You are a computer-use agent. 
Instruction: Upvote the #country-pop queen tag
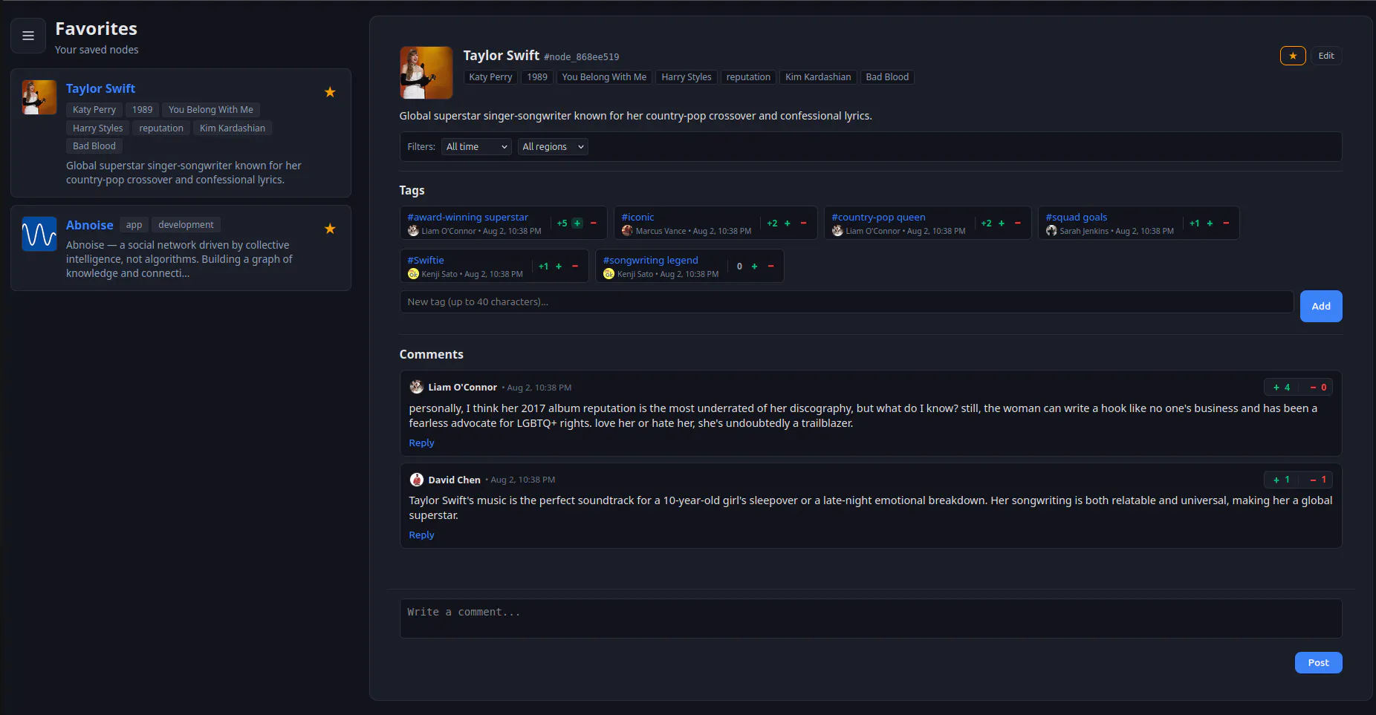[1002, 223]
